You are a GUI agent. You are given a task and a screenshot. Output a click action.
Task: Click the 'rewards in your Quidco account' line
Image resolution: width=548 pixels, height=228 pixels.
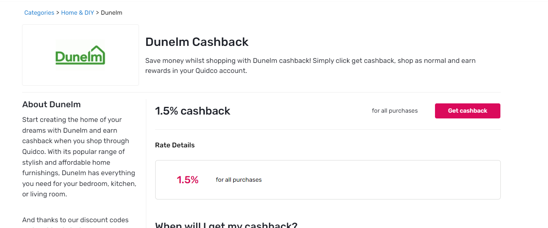pos(196,71)
